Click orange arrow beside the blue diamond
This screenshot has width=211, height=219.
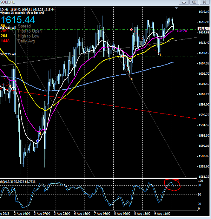pyautogui.click(x=40, y=134)
